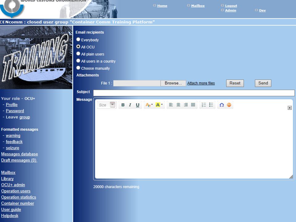The image size is (296, 222).
Task: Send the email message
Action: pyautogui.click(x=263, y=83)
